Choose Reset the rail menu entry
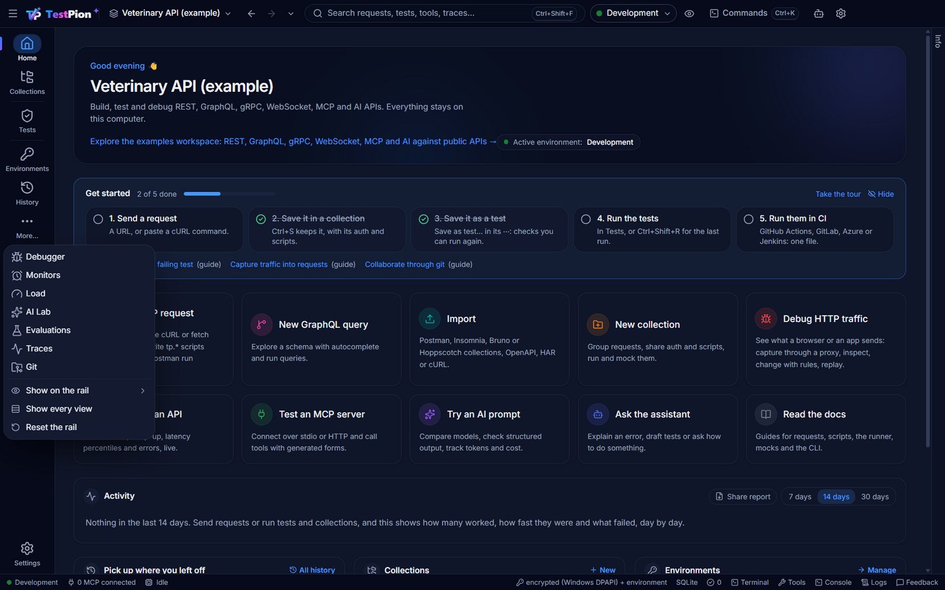 coord(79,427)
